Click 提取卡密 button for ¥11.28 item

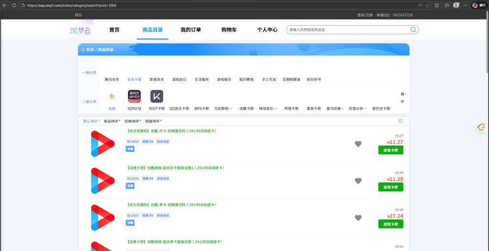tap(391, 187)
